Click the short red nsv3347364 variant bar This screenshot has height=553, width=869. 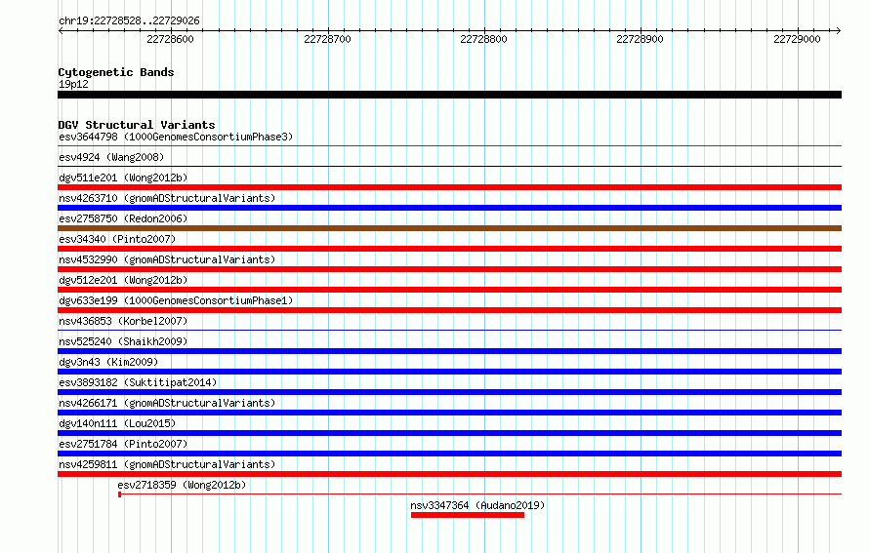pyautogui.click(x=468, y=515)
